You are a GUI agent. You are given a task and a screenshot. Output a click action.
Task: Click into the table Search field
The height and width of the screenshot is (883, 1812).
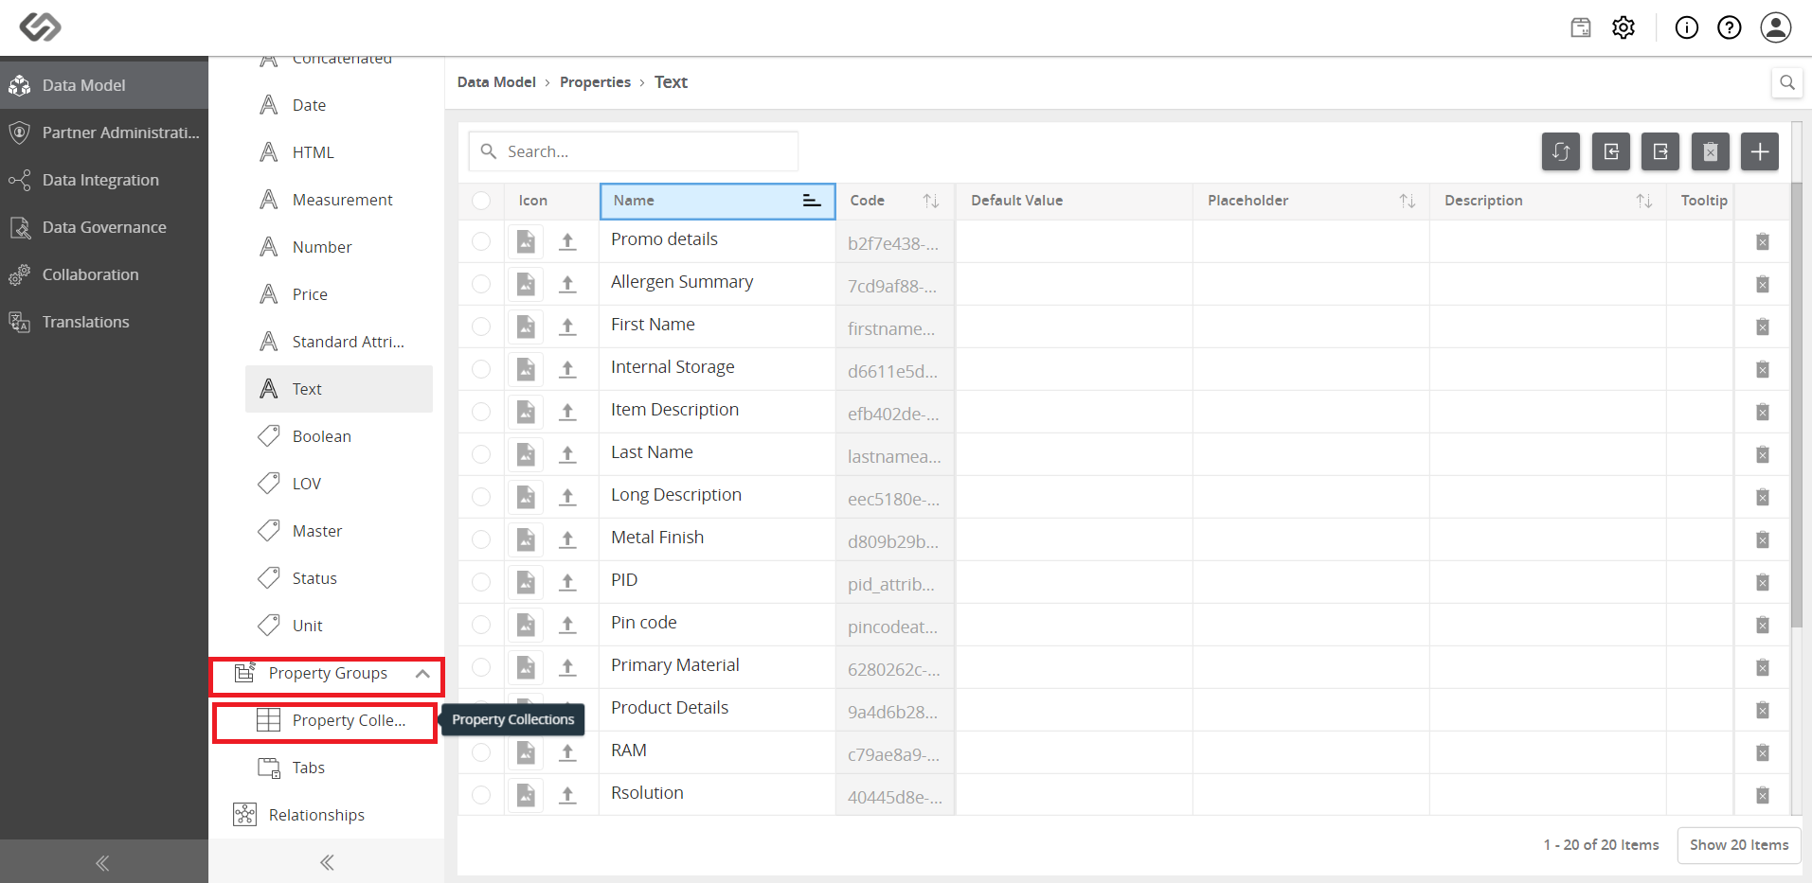click(x=633, y=151)
